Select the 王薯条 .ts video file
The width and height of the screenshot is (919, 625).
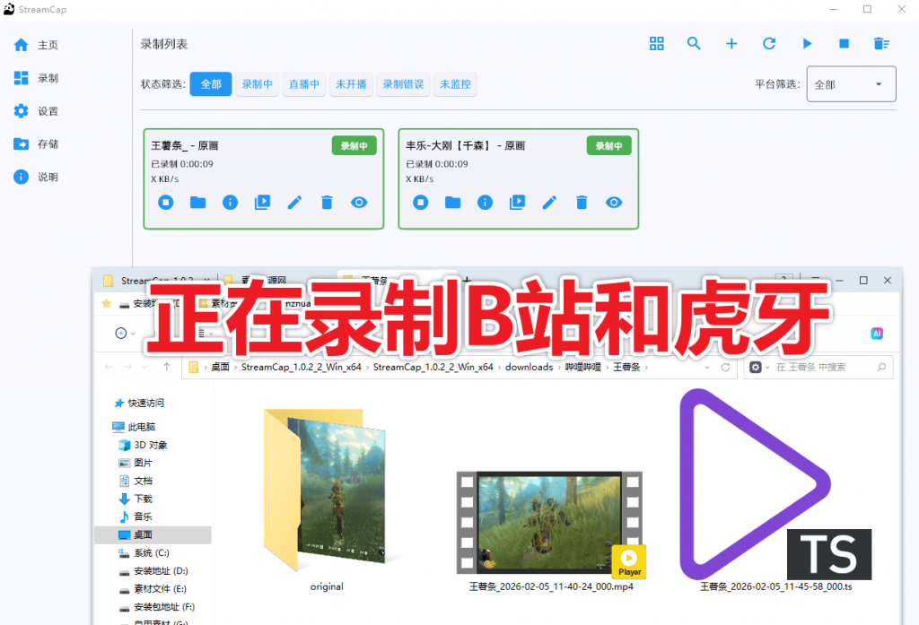click(x=776, y=490)
